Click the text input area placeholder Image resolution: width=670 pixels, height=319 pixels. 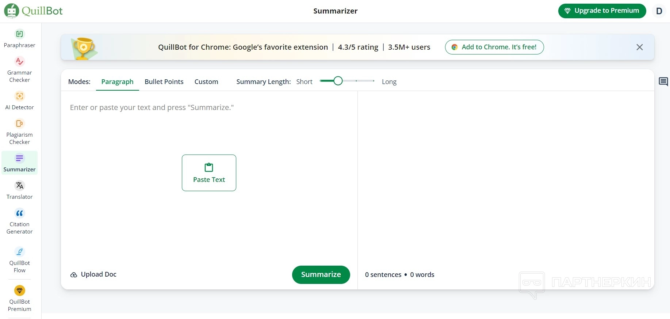point(152,107)
